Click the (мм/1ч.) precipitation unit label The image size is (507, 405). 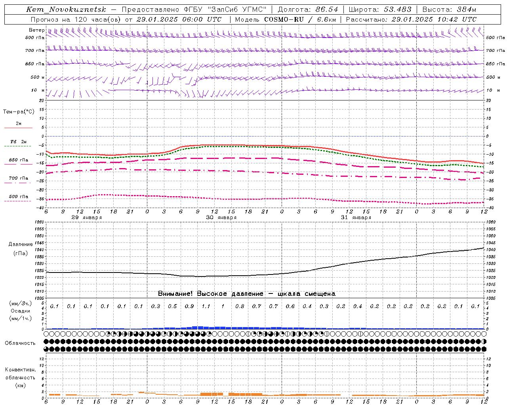pos(21,318)
